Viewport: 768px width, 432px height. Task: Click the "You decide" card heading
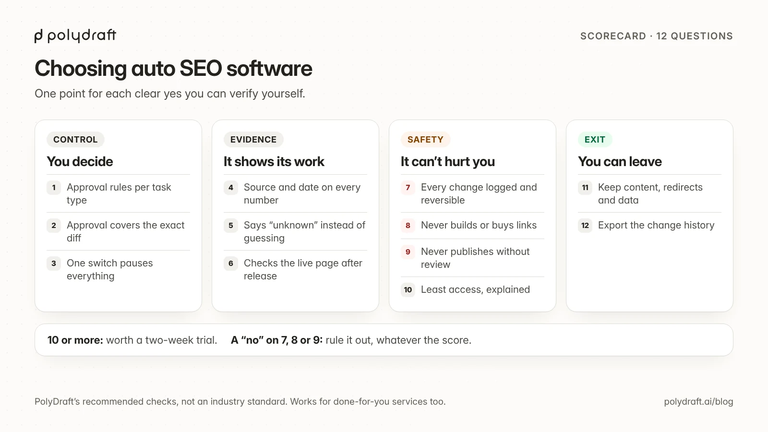(x=80, y=161)
